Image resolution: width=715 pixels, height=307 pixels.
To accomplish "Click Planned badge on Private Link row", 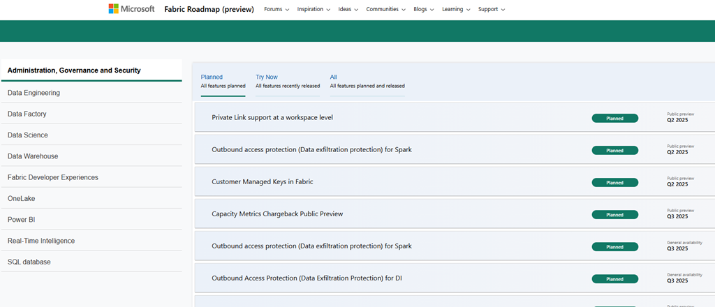I will click(614, 119).
